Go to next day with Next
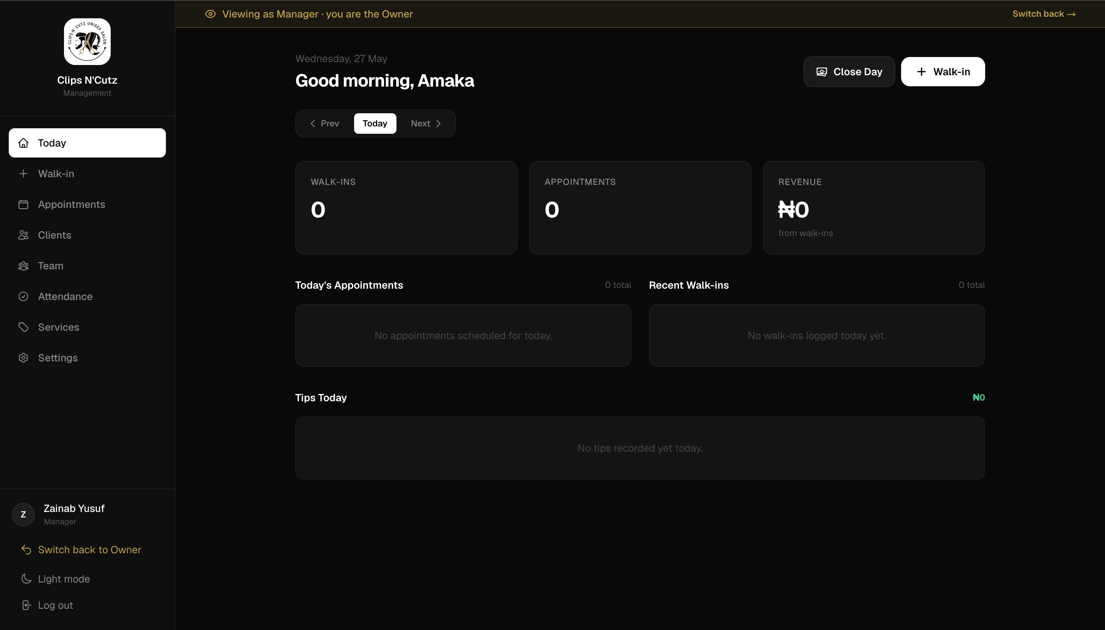This screenshot has width=1105, height=630. click(426, 123)
